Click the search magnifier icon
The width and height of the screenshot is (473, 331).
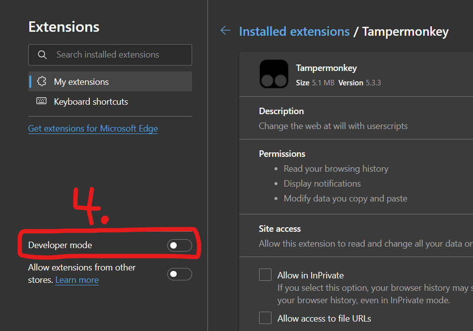41,55
